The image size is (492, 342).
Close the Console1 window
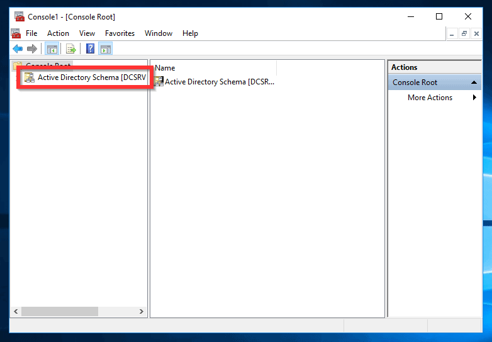point(468,16)
